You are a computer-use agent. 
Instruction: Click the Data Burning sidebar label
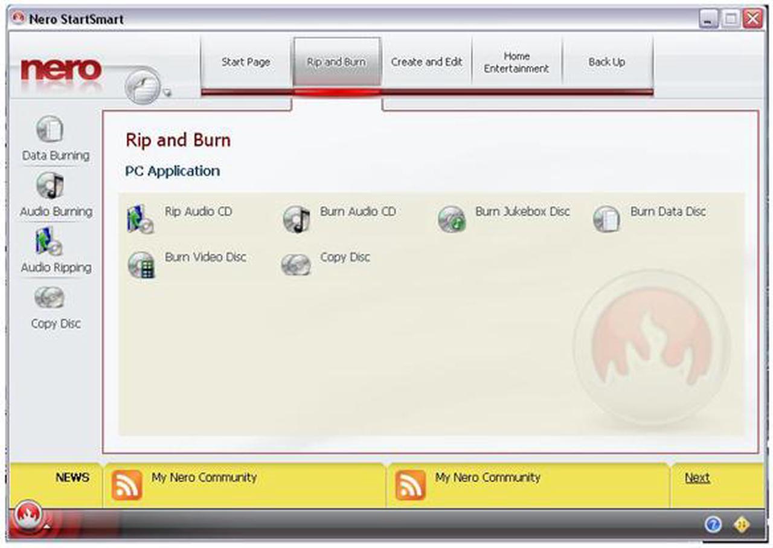click(x=56, y=156)
